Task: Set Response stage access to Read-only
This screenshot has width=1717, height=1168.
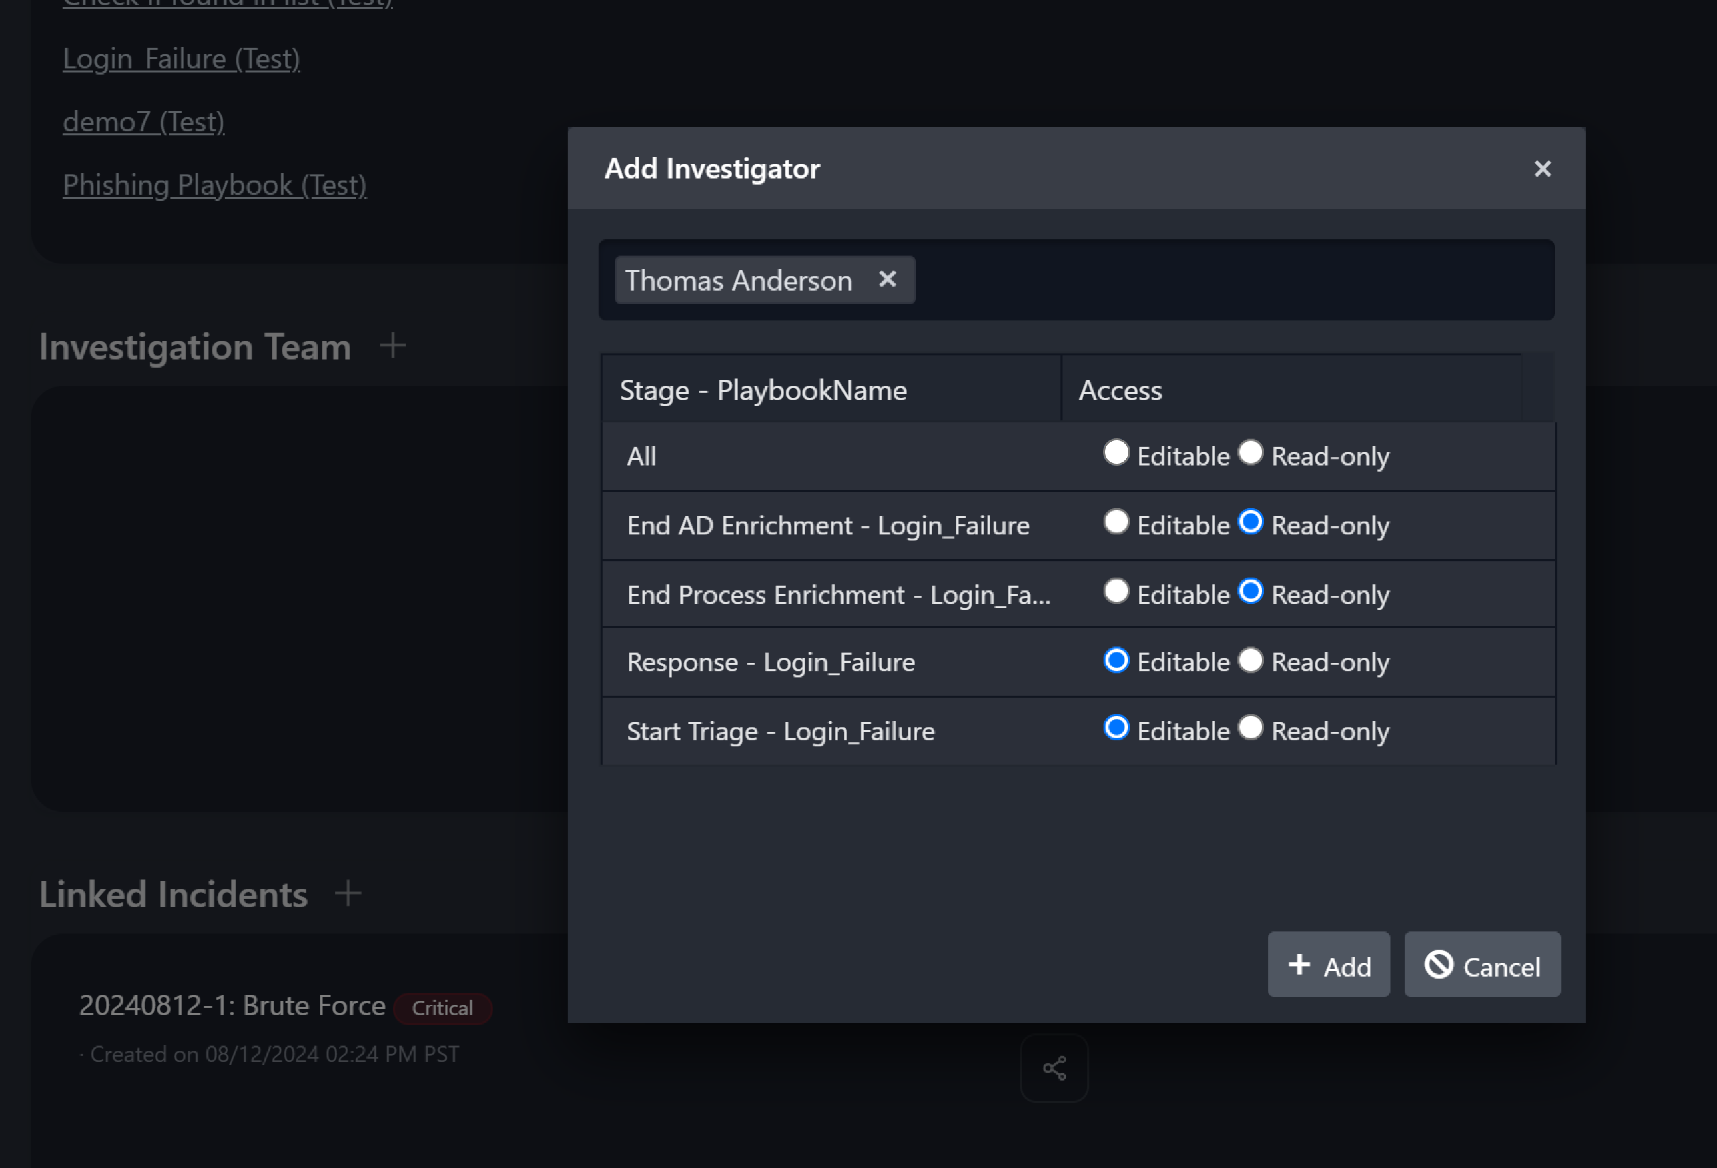Action: tap(1250, 660)
